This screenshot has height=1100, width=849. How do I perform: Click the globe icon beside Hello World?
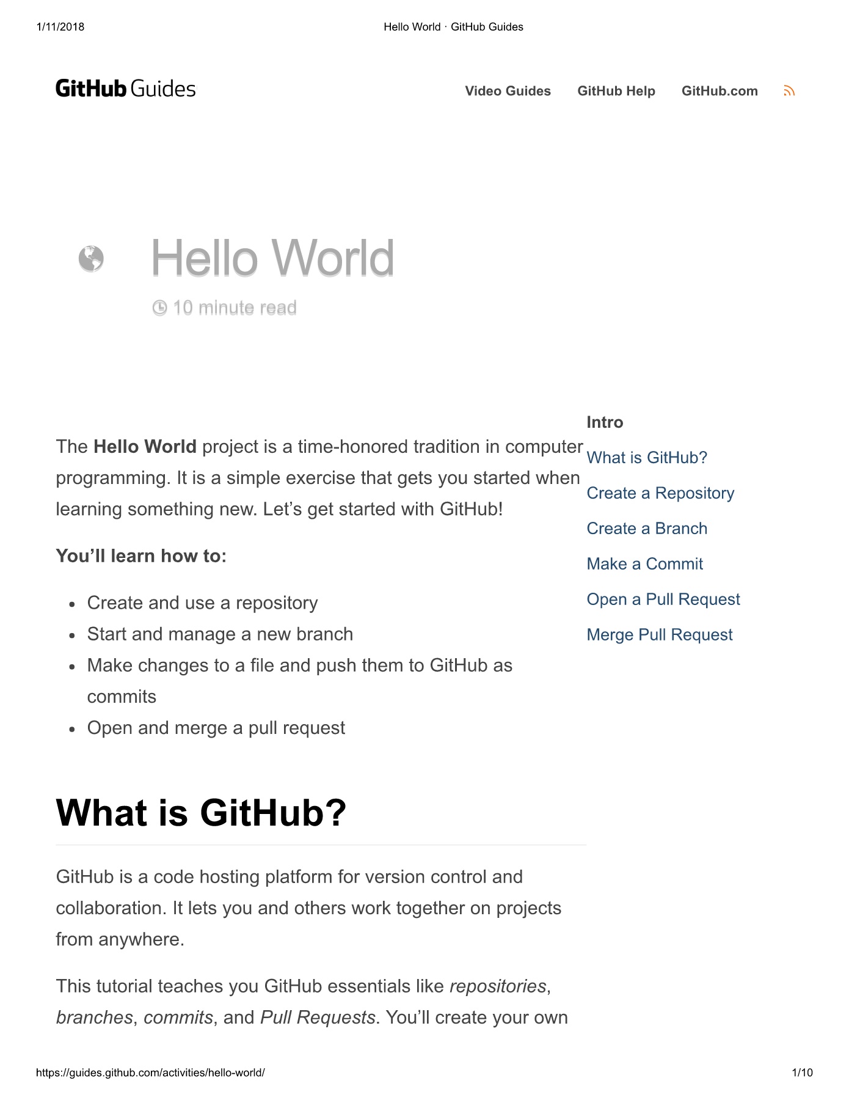91,258
